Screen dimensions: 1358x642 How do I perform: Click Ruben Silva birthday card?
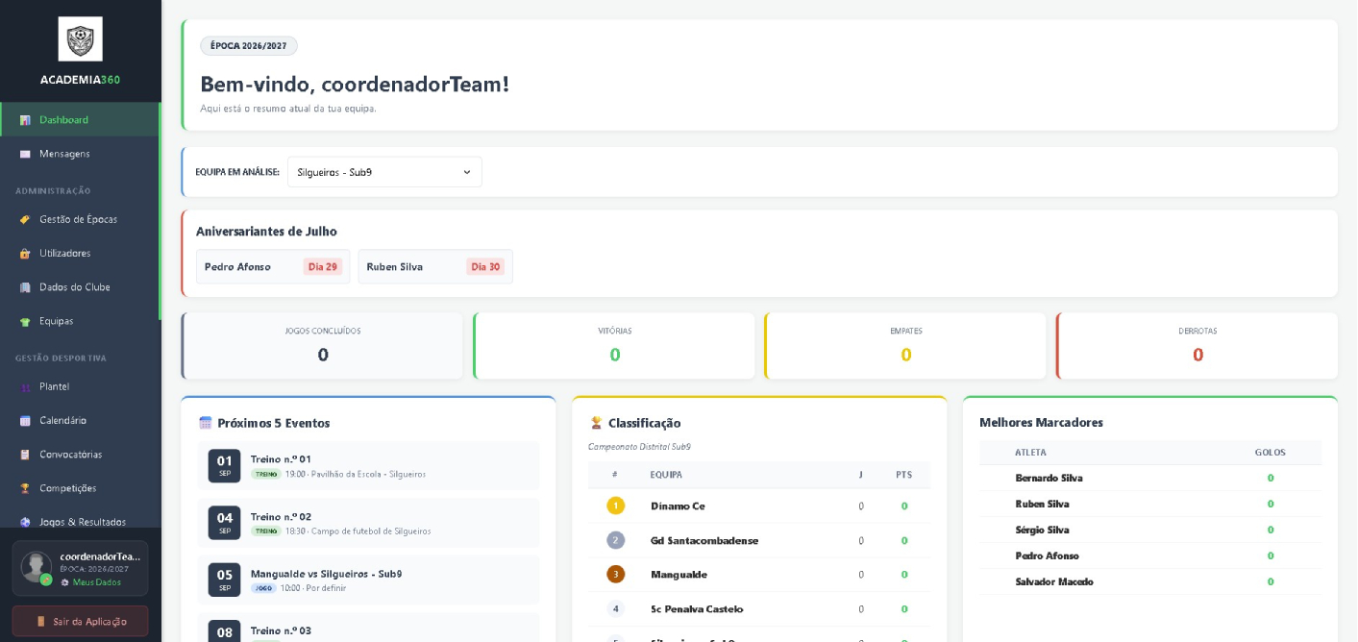click(435, 266)
